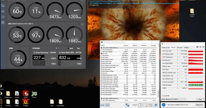Open Fan Speed (RPM) sensor dropdown

tap(178, 63)
